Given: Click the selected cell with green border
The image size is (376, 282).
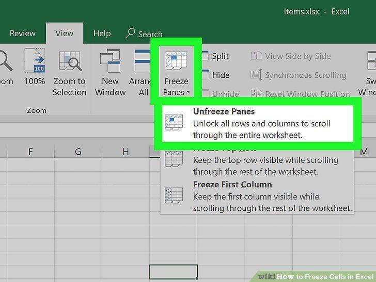Looking at the screenshot, I should [x=174, y=272].
